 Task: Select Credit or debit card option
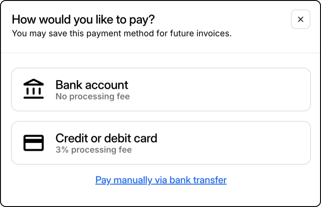click(161, 143)
